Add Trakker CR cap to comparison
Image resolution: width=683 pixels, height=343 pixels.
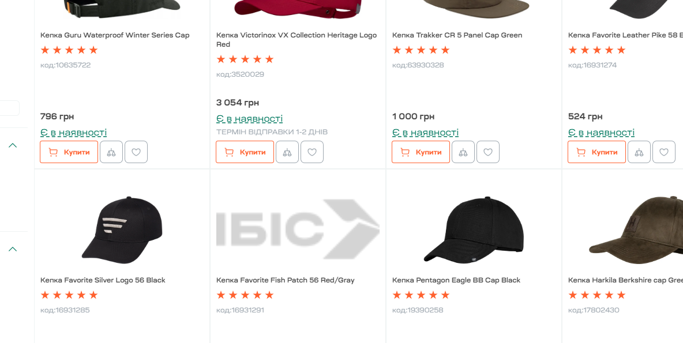(463, 152)
